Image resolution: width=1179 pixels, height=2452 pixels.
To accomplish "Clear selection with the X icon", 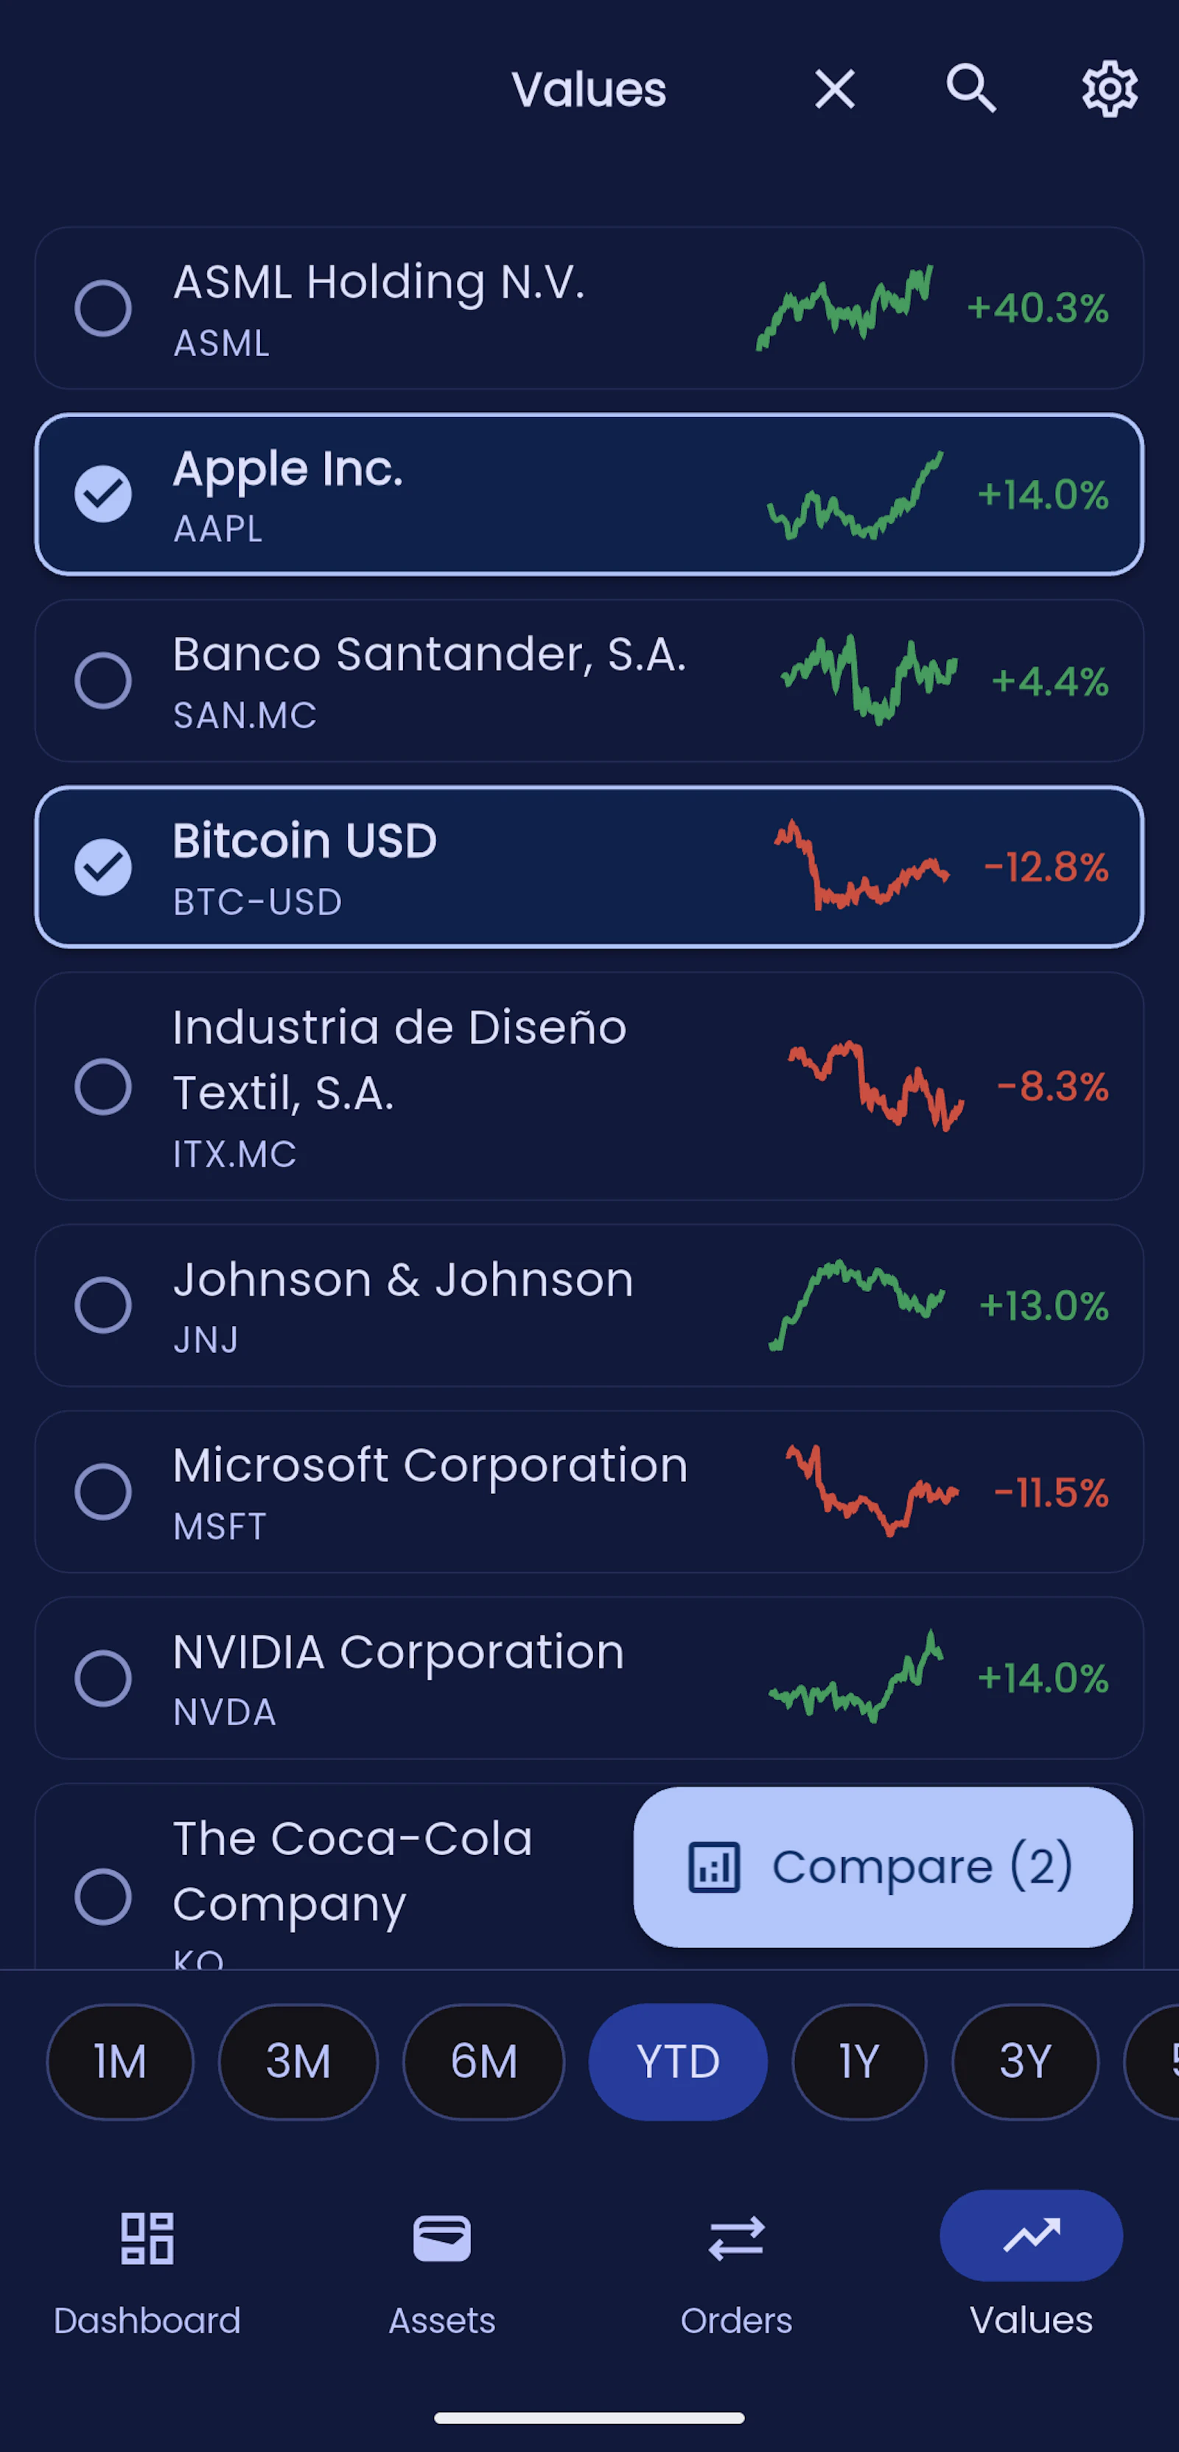I will [x=835, y=89].
